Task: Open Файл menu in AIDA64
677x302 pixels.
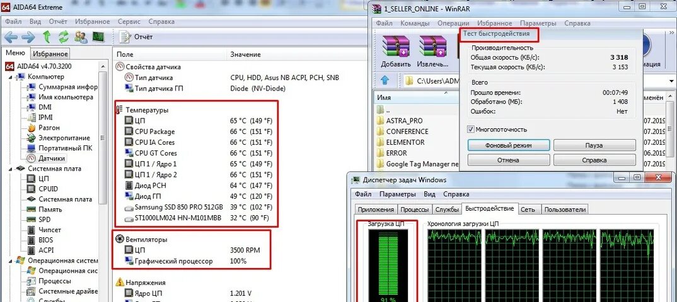Action: pyautogui.click(x=14, y=21)
